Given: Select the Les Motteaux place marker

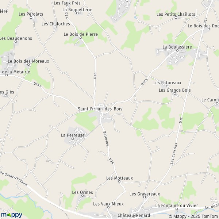Looking at the screenshot, I should [119, 181].
